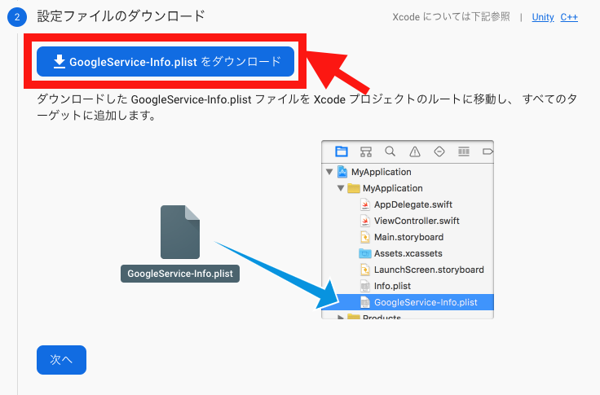The image size is (600, 395).
Task: Select Assets.xcassets in the file tree
Action: (x=408, y=253)
